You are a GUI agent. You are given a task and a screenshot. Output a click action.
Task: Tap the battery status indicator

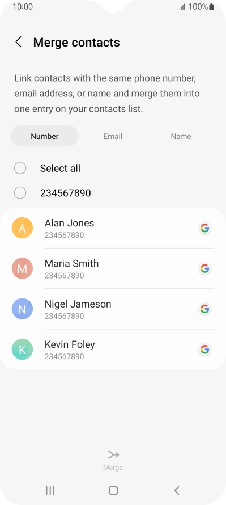211,7
